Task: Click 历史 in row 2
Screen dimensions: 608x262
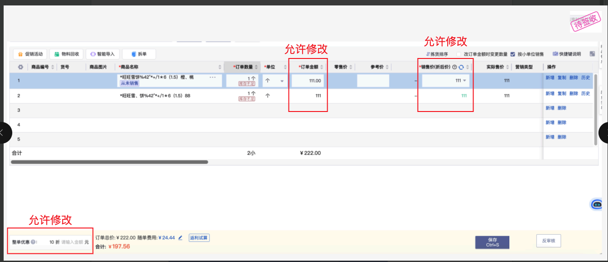Action: coord(585,93)
